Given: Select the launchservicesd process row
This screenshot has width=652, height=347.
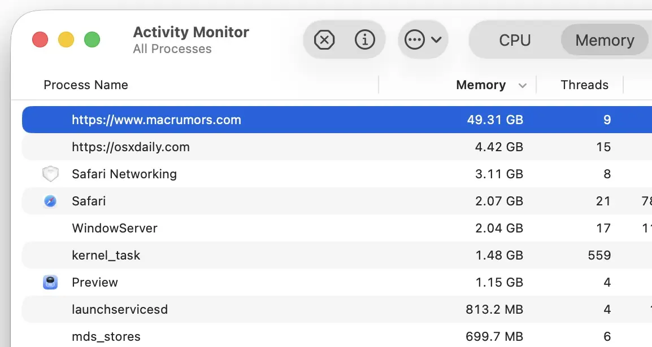Looking at the screenshot, I should click(337, 309).
